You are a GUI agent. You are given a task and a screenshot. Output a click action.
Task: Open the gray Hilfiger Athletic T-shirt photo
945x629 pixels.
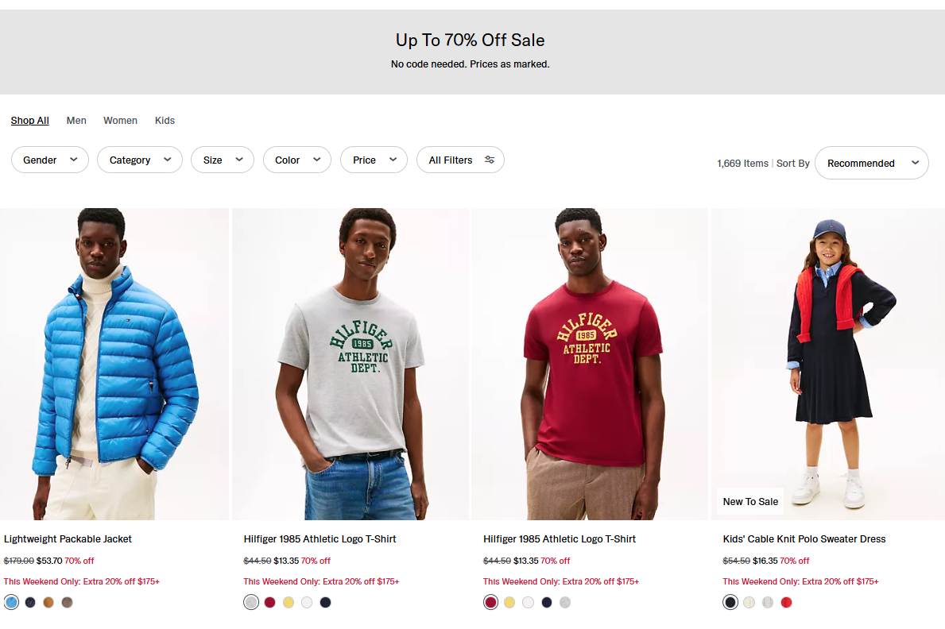[x=350, y=364]
